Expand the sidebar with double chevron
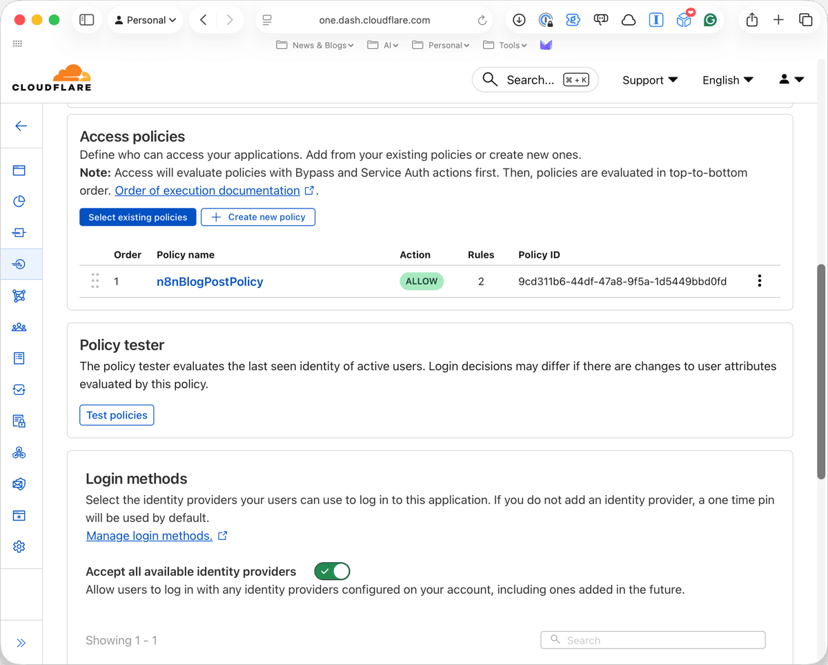The height and width of the screenshot is (665, 828). (21, 643)
